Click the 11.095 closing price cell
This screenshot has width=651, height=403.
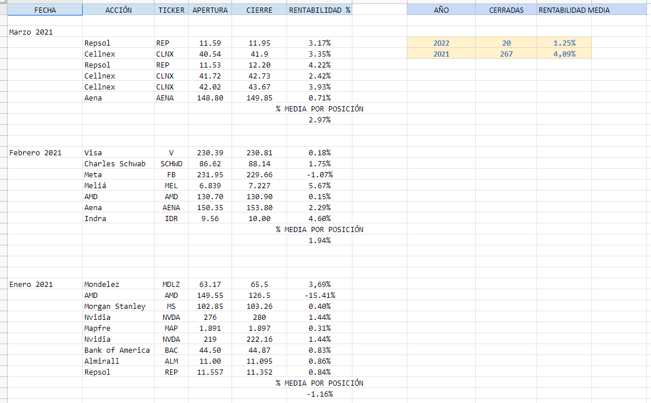tap(259, 361)
